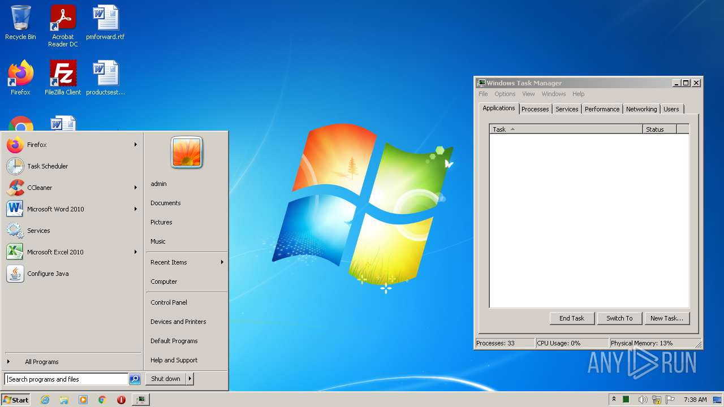Click the New Task... button
Viewport: 724px width, 407px height.
[667, 318]
